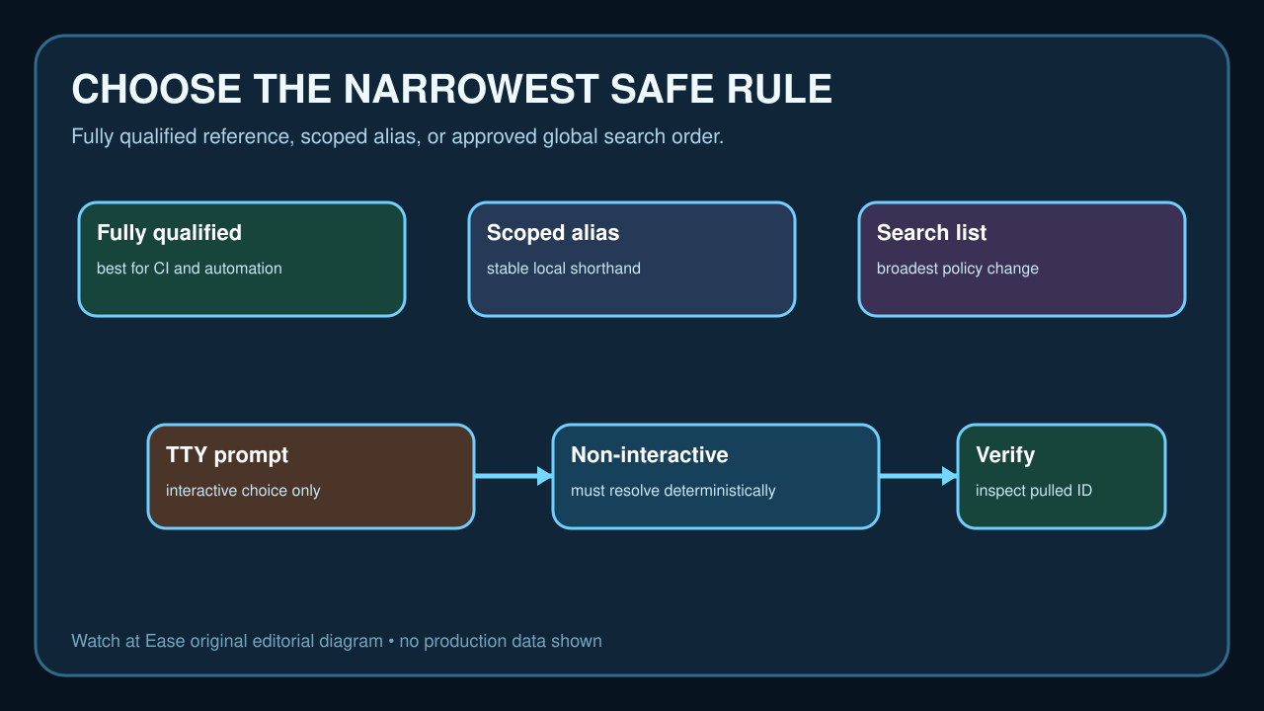
Task: Click the "Fully qualified" card title
Action: 169,233
